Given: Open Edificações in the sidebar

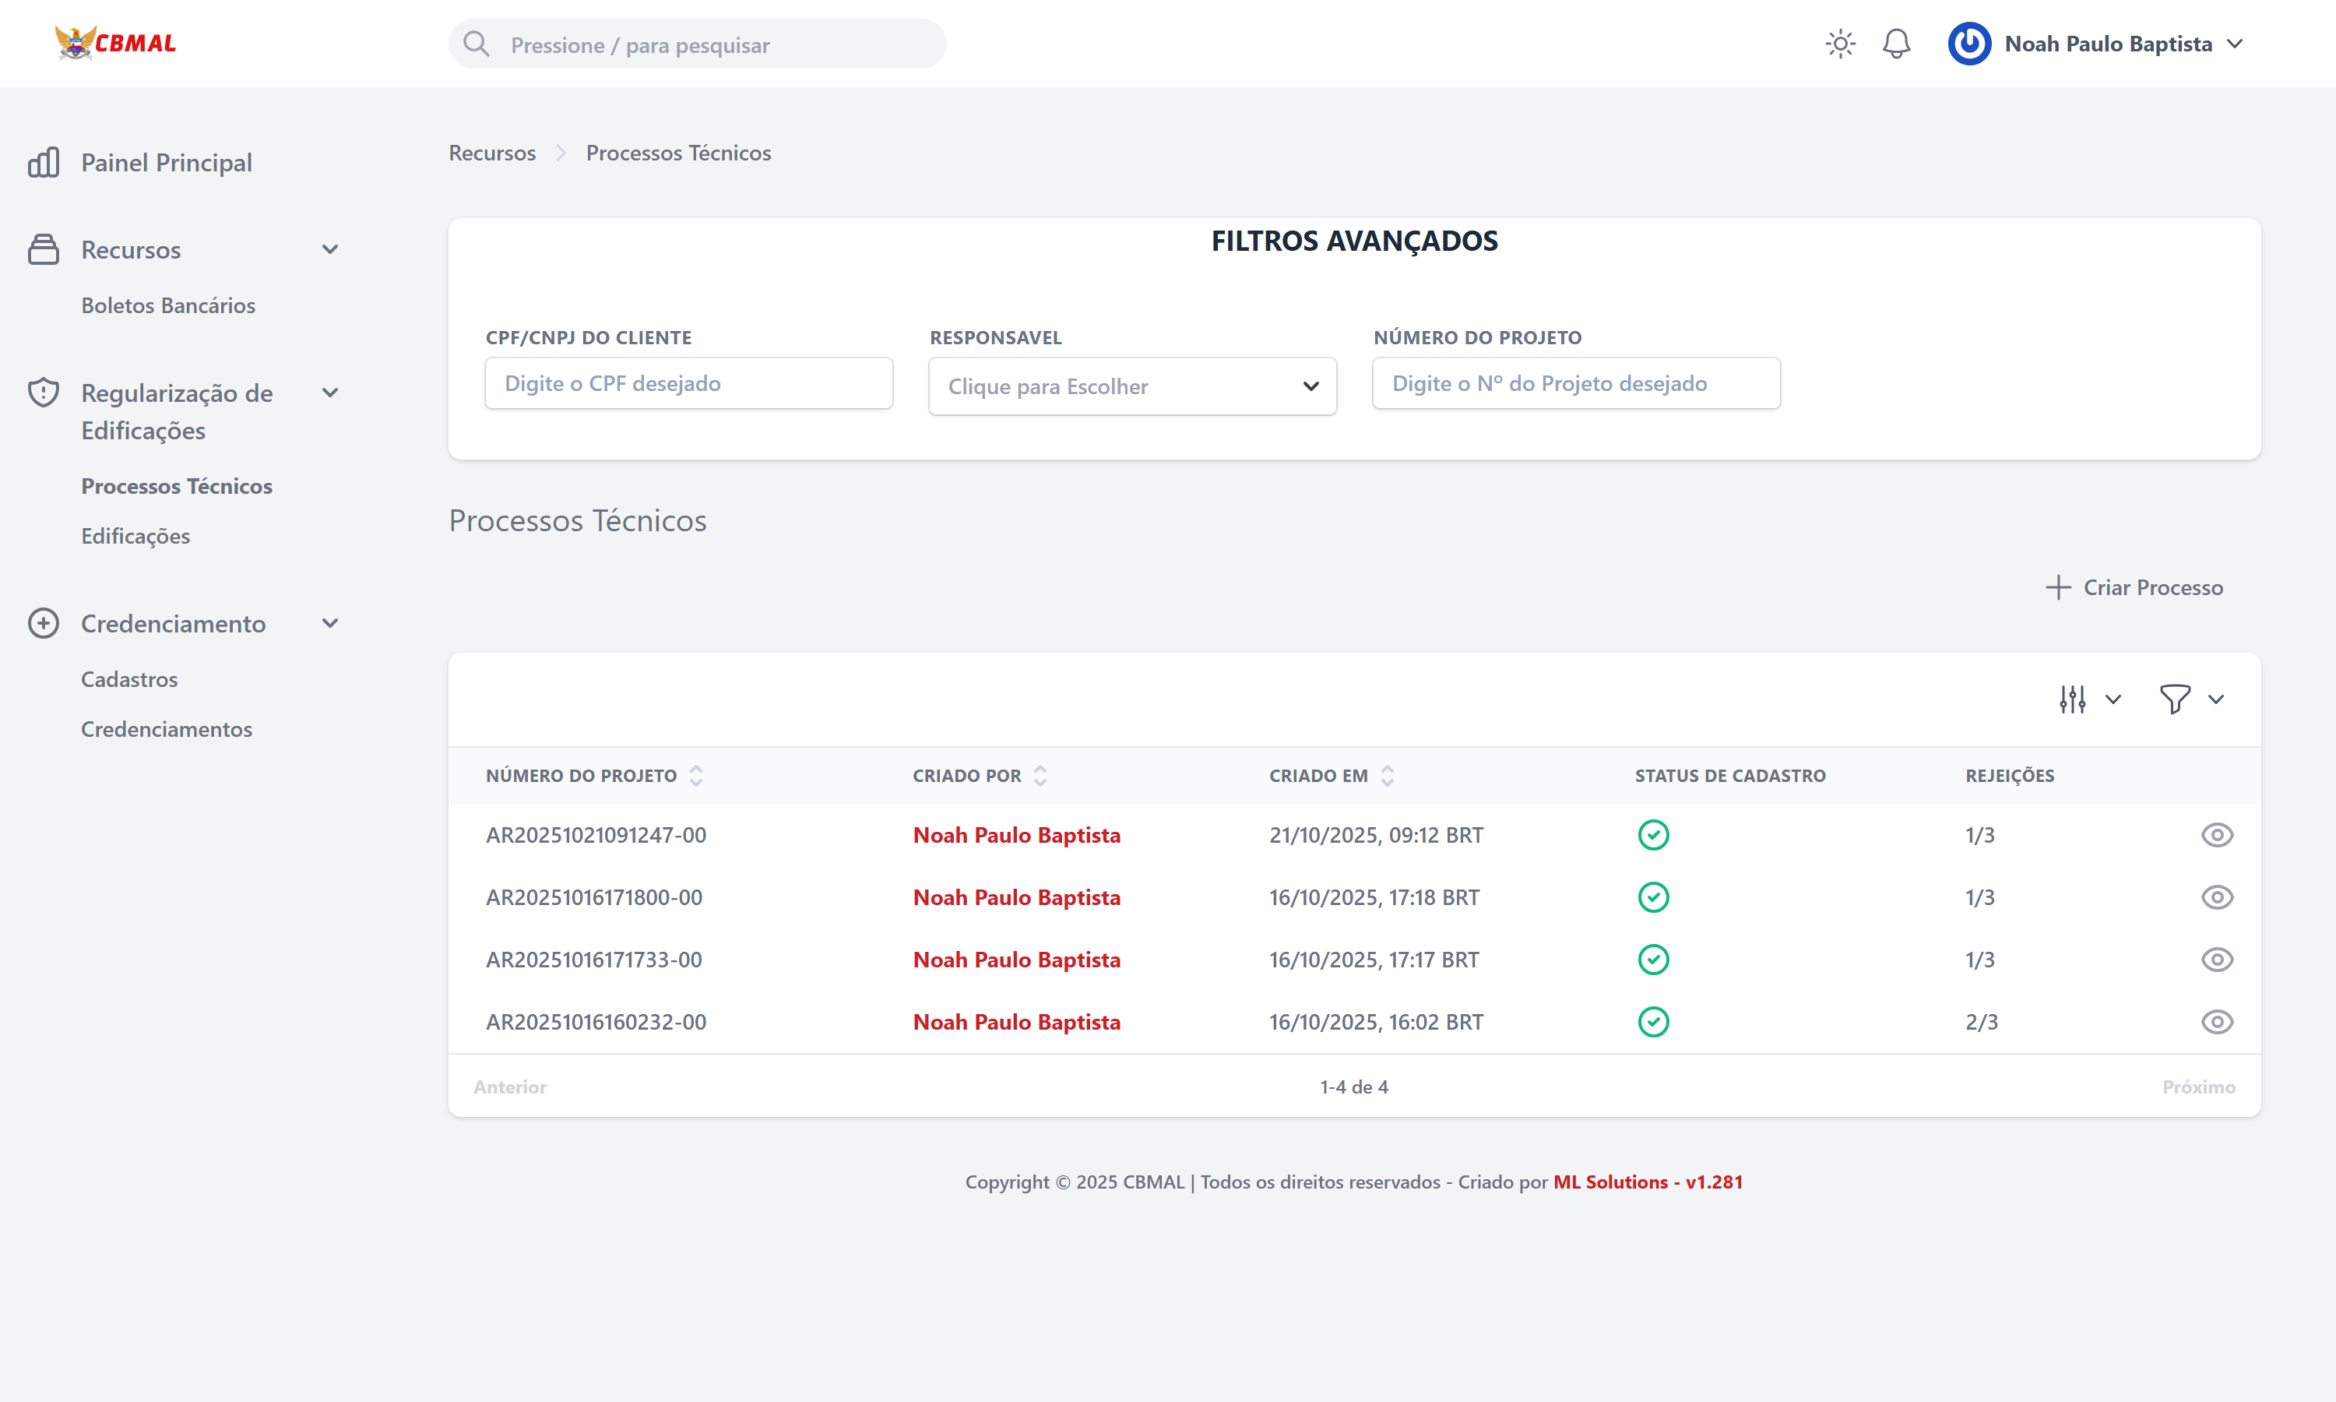Looking at the screenshot, I should (x=135, y=536).
